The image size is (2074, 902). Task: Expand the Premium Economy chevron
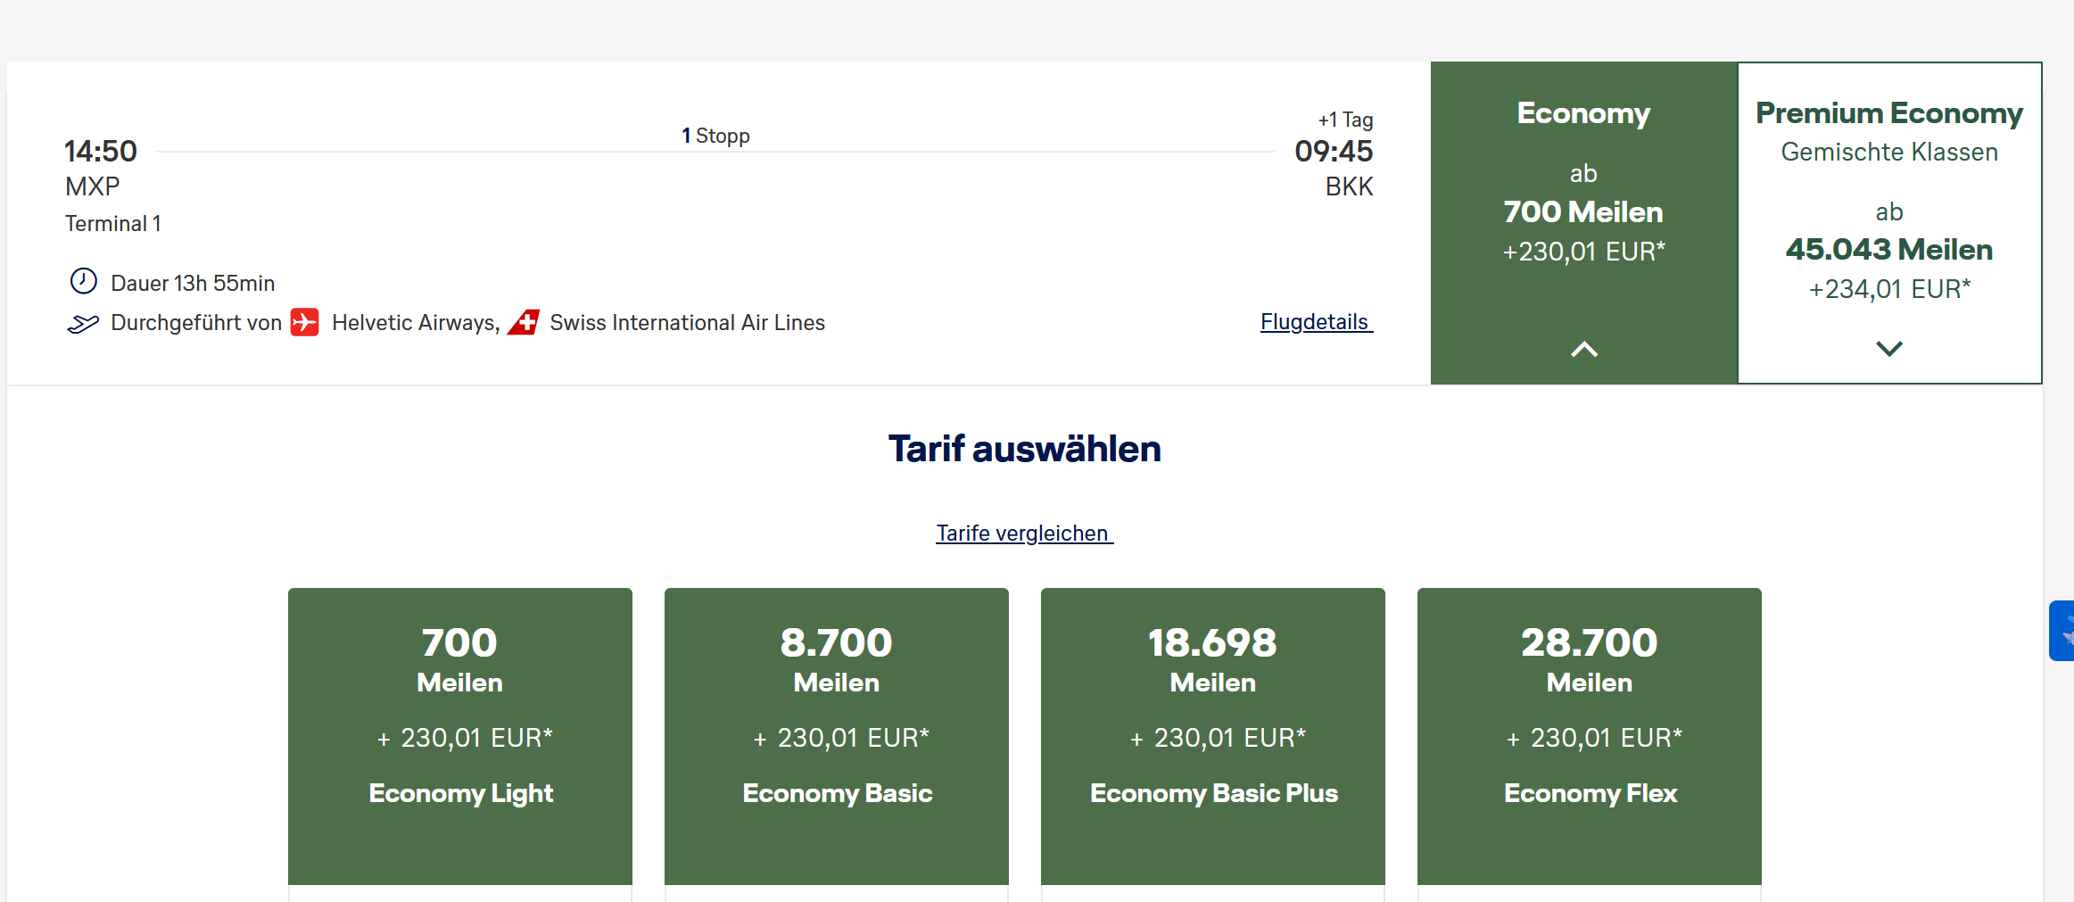(1889, 348)
